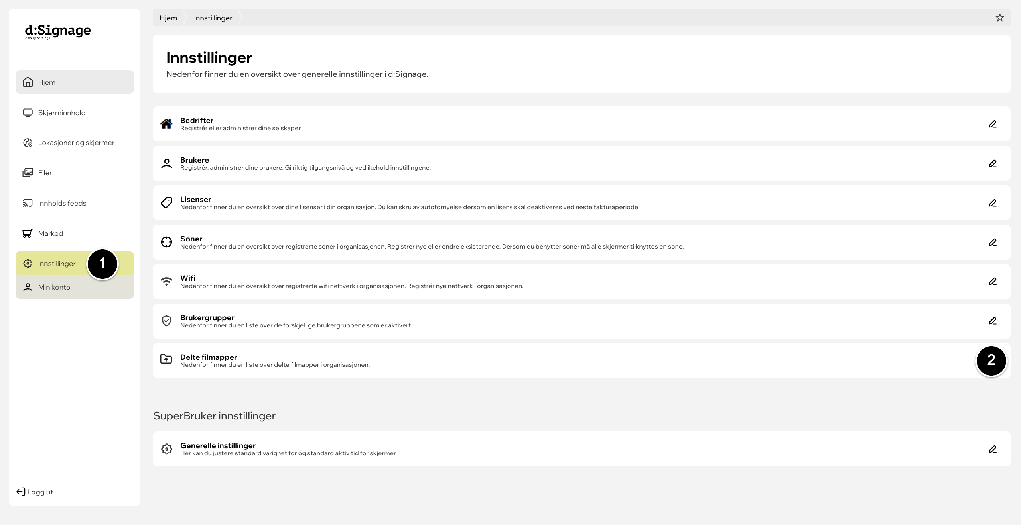Viewport: 1021px width, 525px height.
Task: Open the Brukergrupper settings title
Action: 207,317
